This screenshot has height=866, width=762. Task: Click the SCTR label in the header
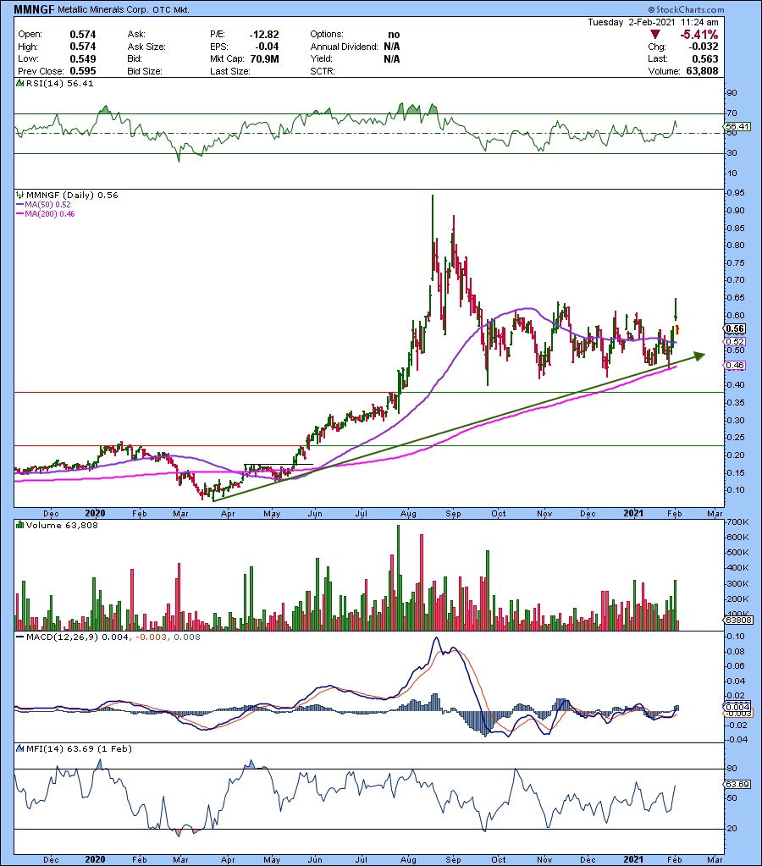tap(323, 71)
